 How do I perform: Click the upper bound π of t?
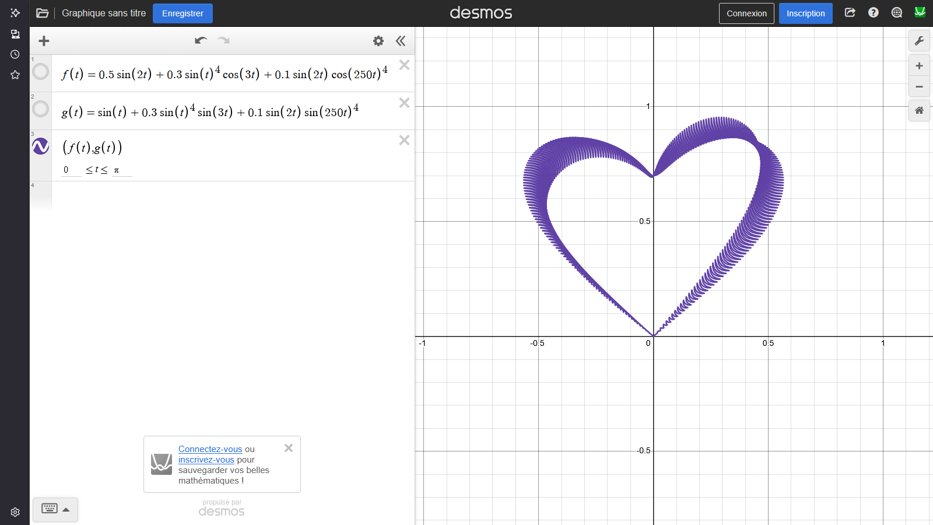[117, 170]
